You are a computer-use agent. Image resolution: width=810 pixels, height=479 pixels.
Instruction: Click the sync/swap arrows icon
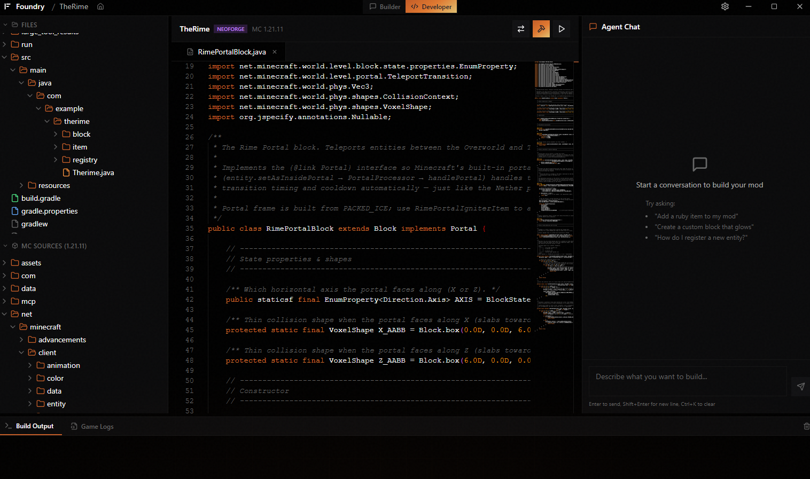[x=521, y=29]
